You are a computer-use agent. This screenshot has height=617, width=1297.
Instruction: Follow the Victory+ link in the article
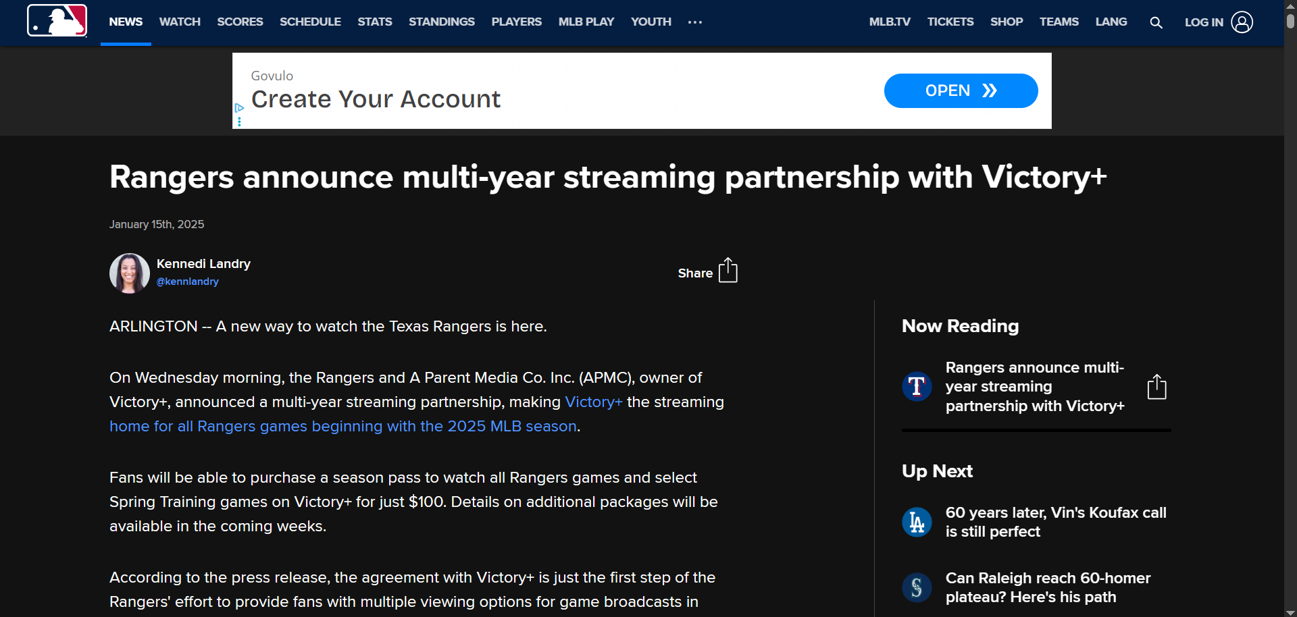click(593, 402)
